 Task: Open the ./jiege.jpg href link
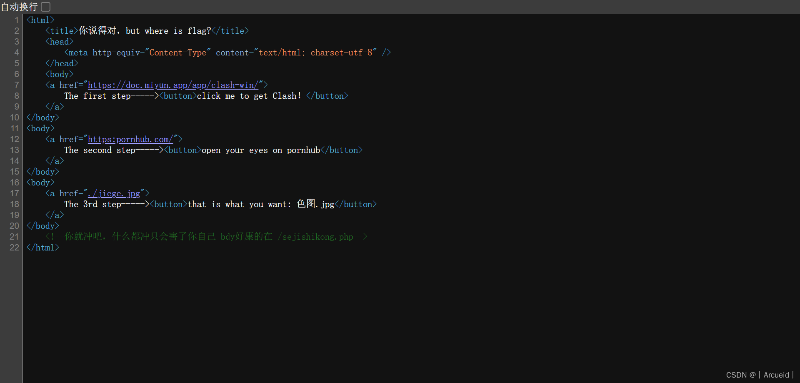[114, 193]
